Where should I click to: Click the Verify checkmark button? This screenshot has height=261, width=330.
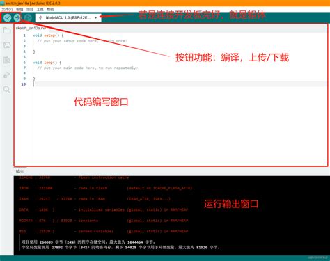[x=7, y=17]
